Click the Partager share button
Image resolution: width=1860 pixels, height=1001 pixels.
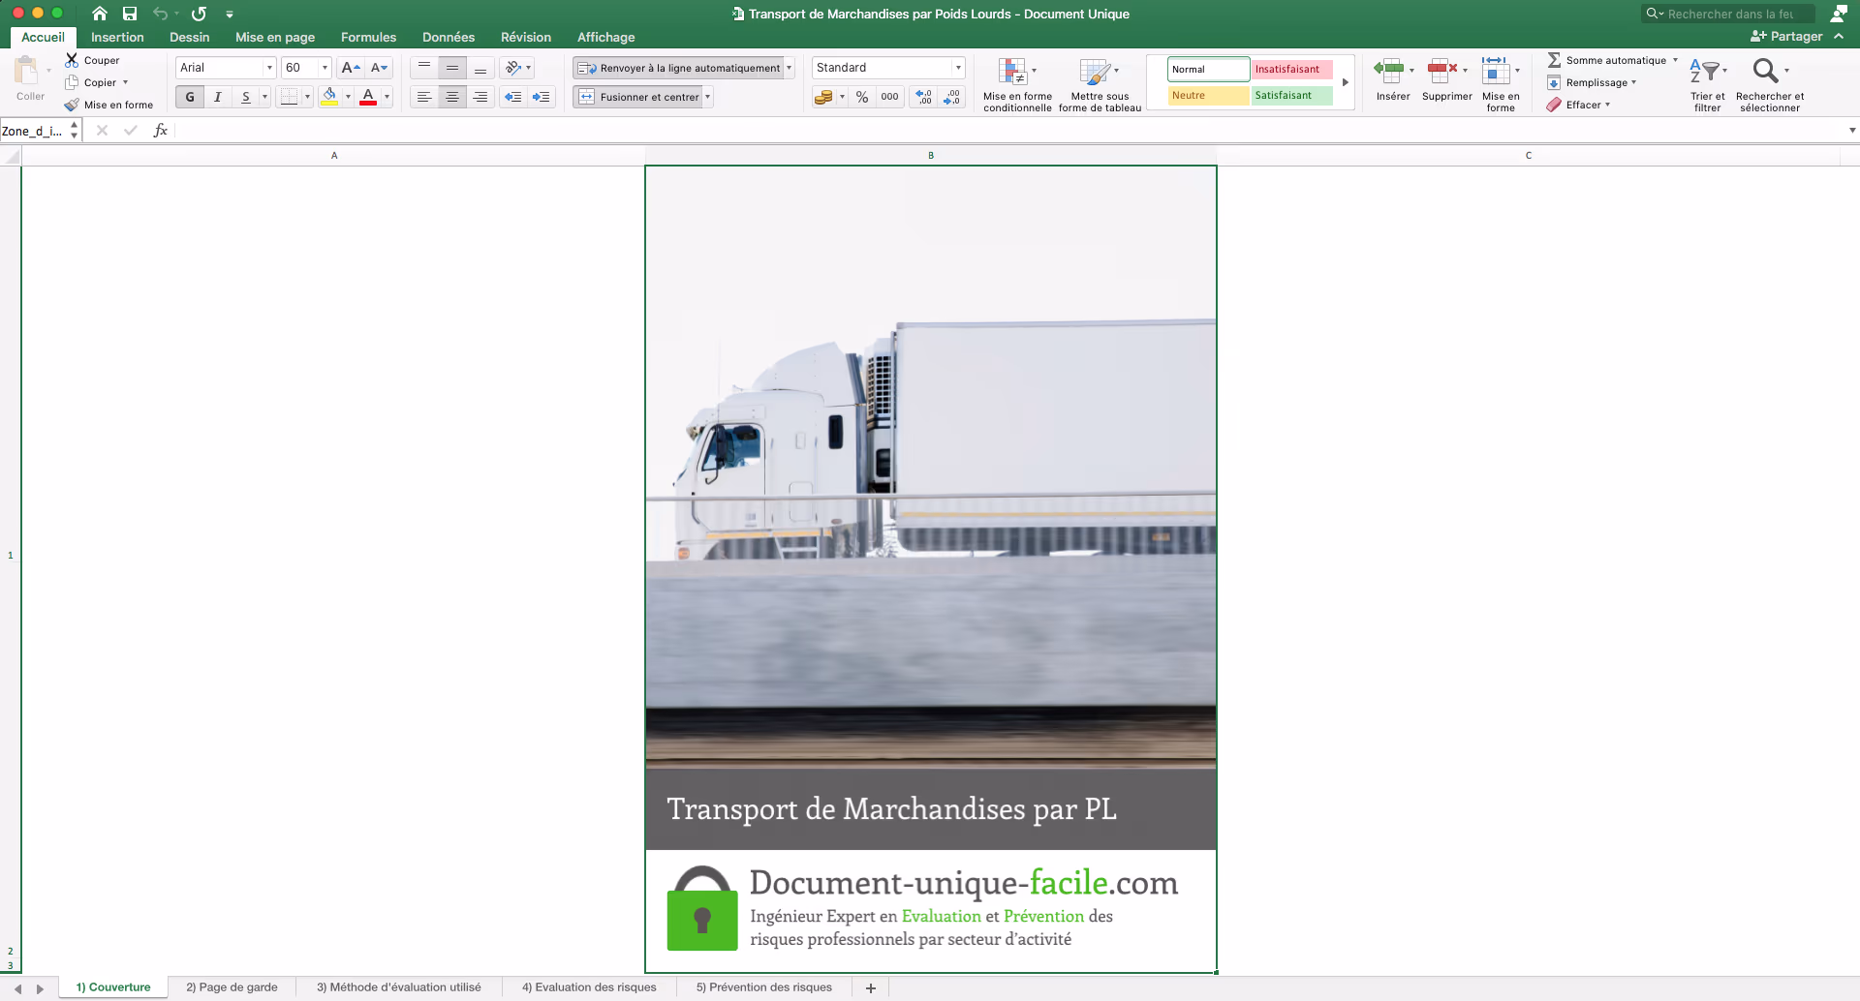pyautogui.click(x=1787, y=37)
